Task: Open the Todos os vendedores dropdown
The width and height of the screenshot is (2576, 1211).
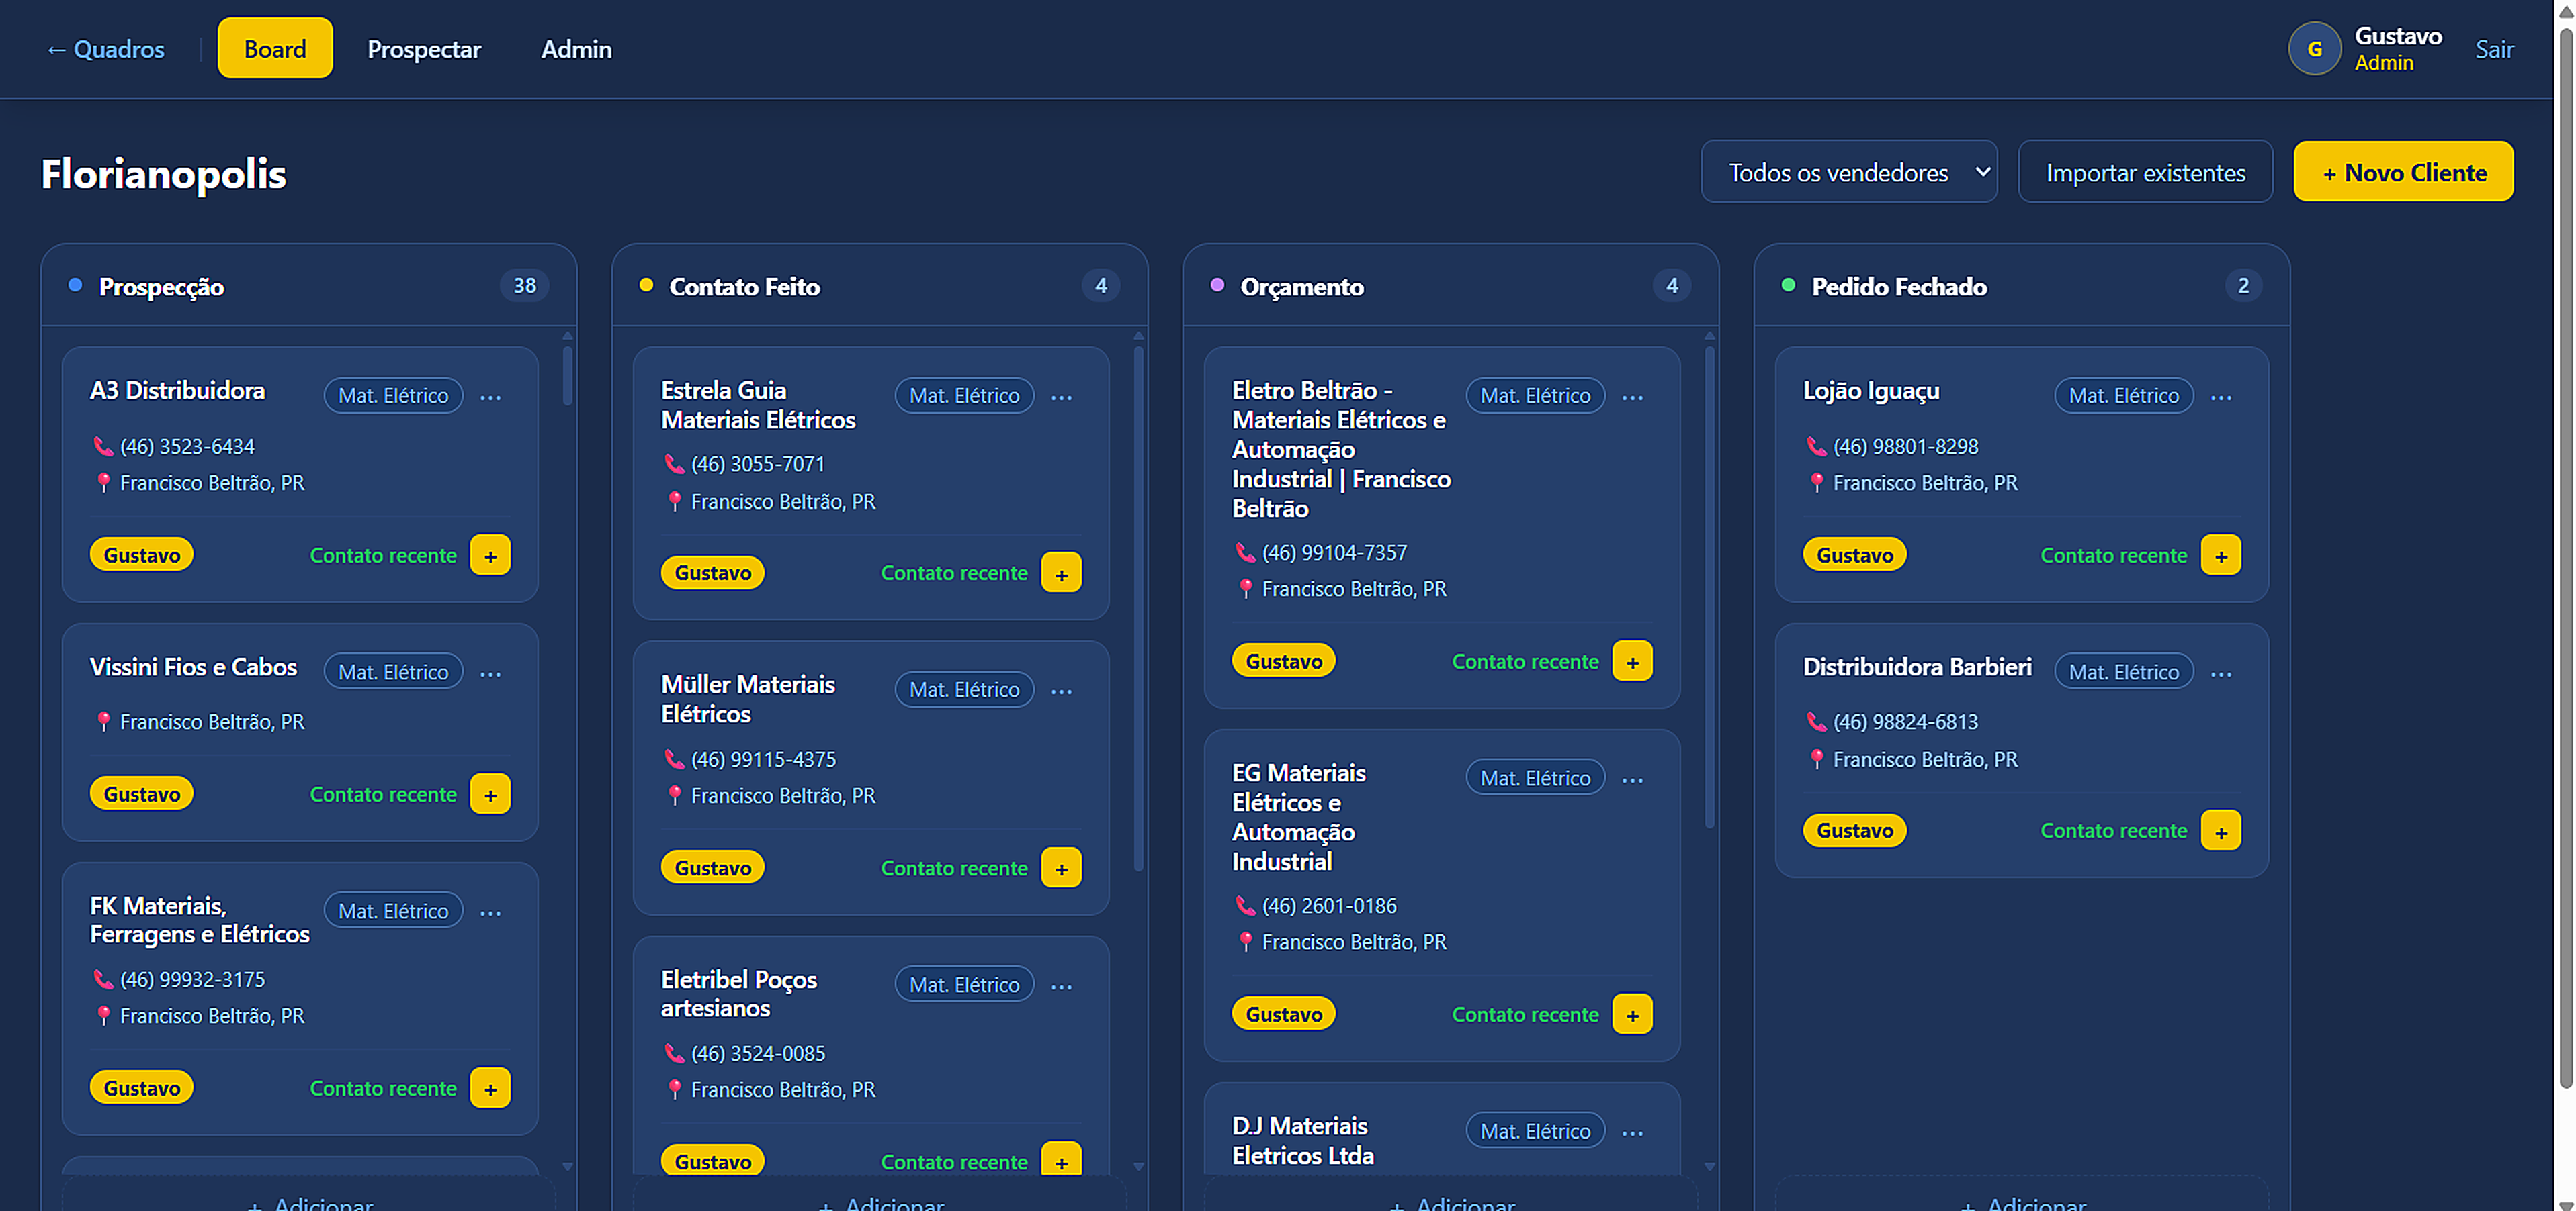Action: pos(1849,172)
